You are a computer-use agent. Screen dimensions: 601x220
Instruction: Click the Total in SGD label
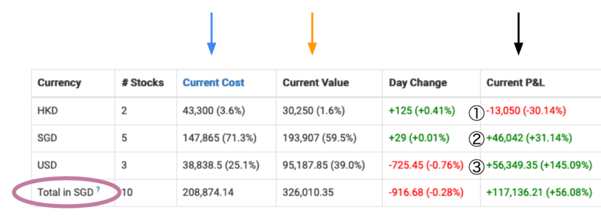point(66,192)
